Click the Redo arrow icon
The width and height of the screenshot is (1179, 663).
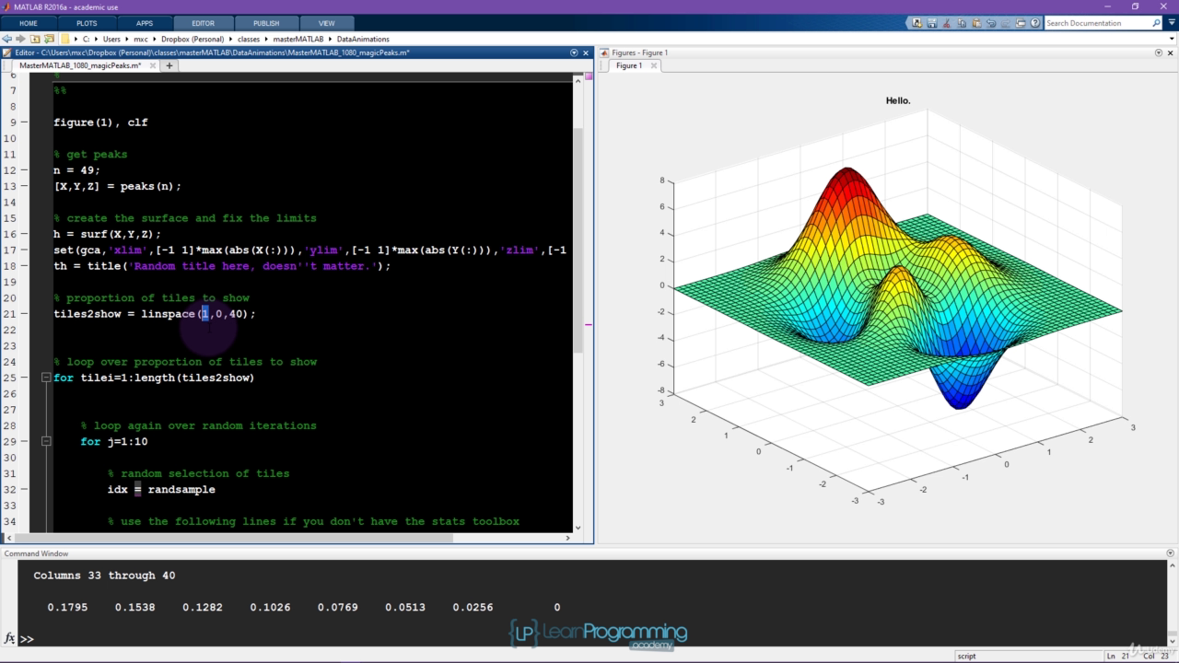click(x=1006, y=23)
